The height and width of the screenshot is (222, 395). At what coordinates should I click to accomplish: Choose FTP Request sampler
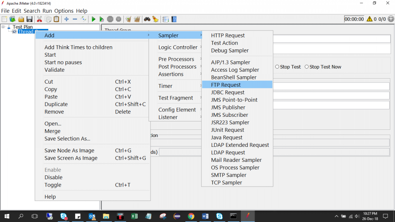click(237, 85)
